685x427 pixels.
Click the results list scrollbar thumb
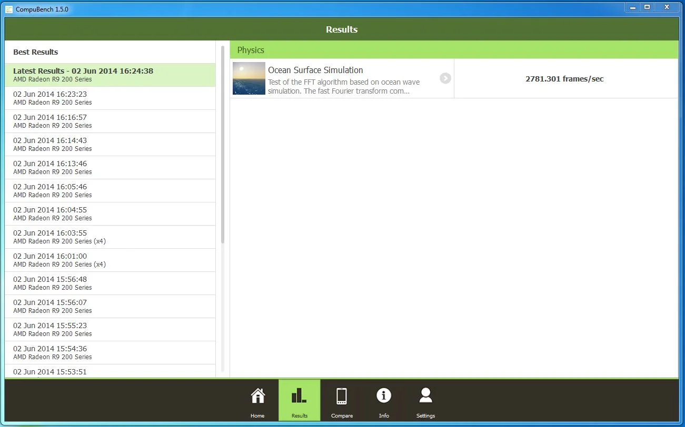point(223,145)
